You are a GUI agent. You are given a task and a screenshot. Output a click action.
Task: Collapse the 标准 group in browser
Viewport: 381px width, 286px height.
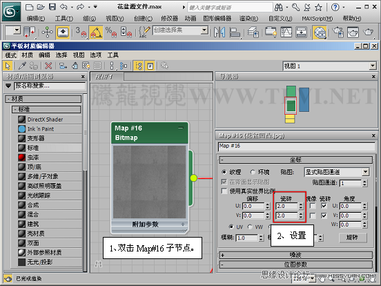(x=46, y=109)
